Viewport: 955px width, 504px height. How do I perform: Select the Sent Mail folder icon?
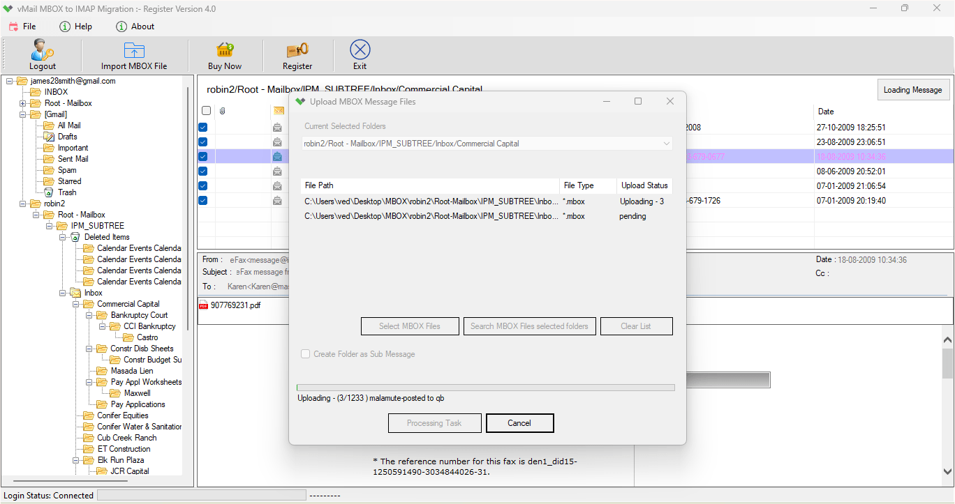coord(49,159)
